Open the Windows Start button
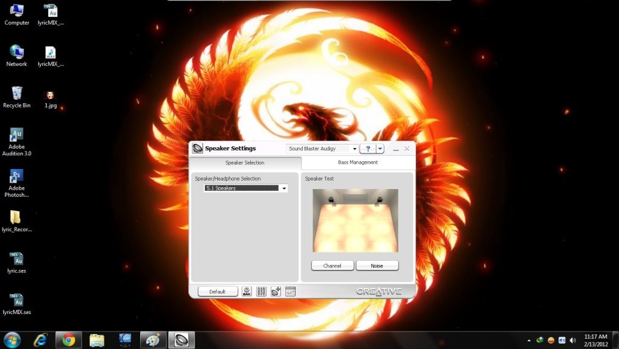The width and height of the screenshot is (619, 349). click(12, 340)
